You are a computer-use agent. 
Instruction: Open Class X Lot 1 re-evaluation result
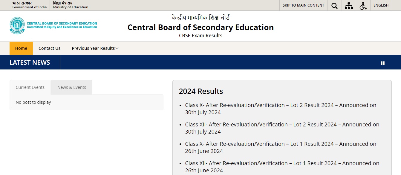pos(281,147)
